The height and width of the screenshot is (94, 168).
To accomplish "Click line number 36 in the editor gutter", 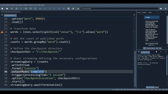I will pyautogui.click(x=6, y=72).
